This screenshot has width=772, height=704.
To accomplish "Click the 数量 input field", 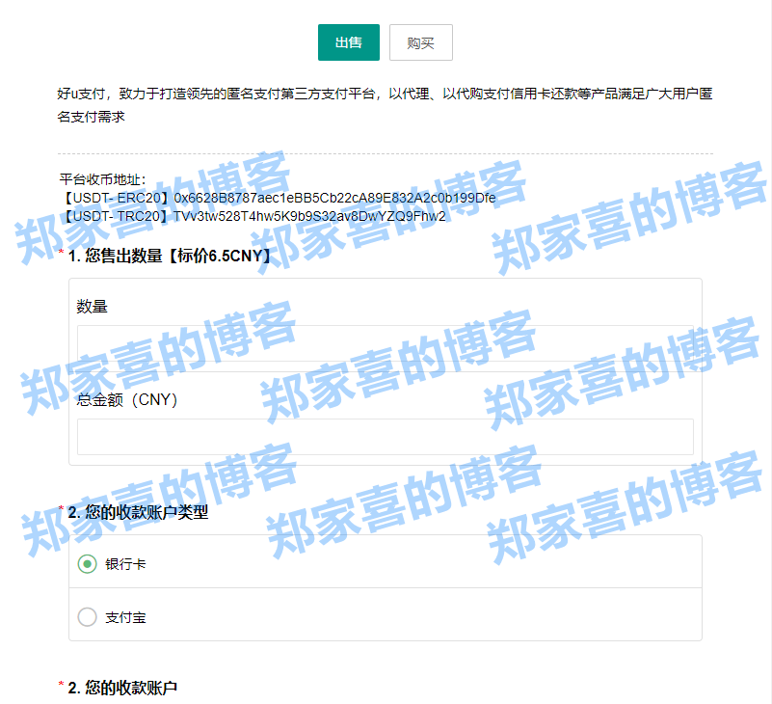I will [x=384, y=342].
